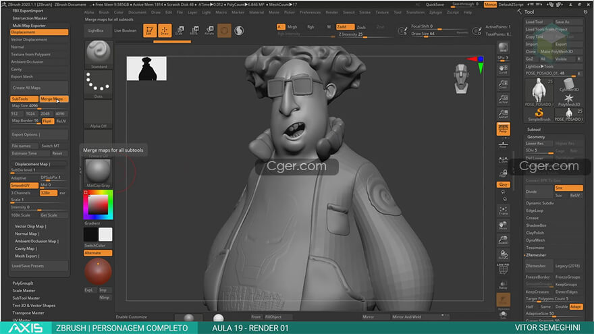The width and height of the screenshot is (594, 334).
Task: Select the PolyMesh3D star tool icon
Action: click(x=568, y=100)
